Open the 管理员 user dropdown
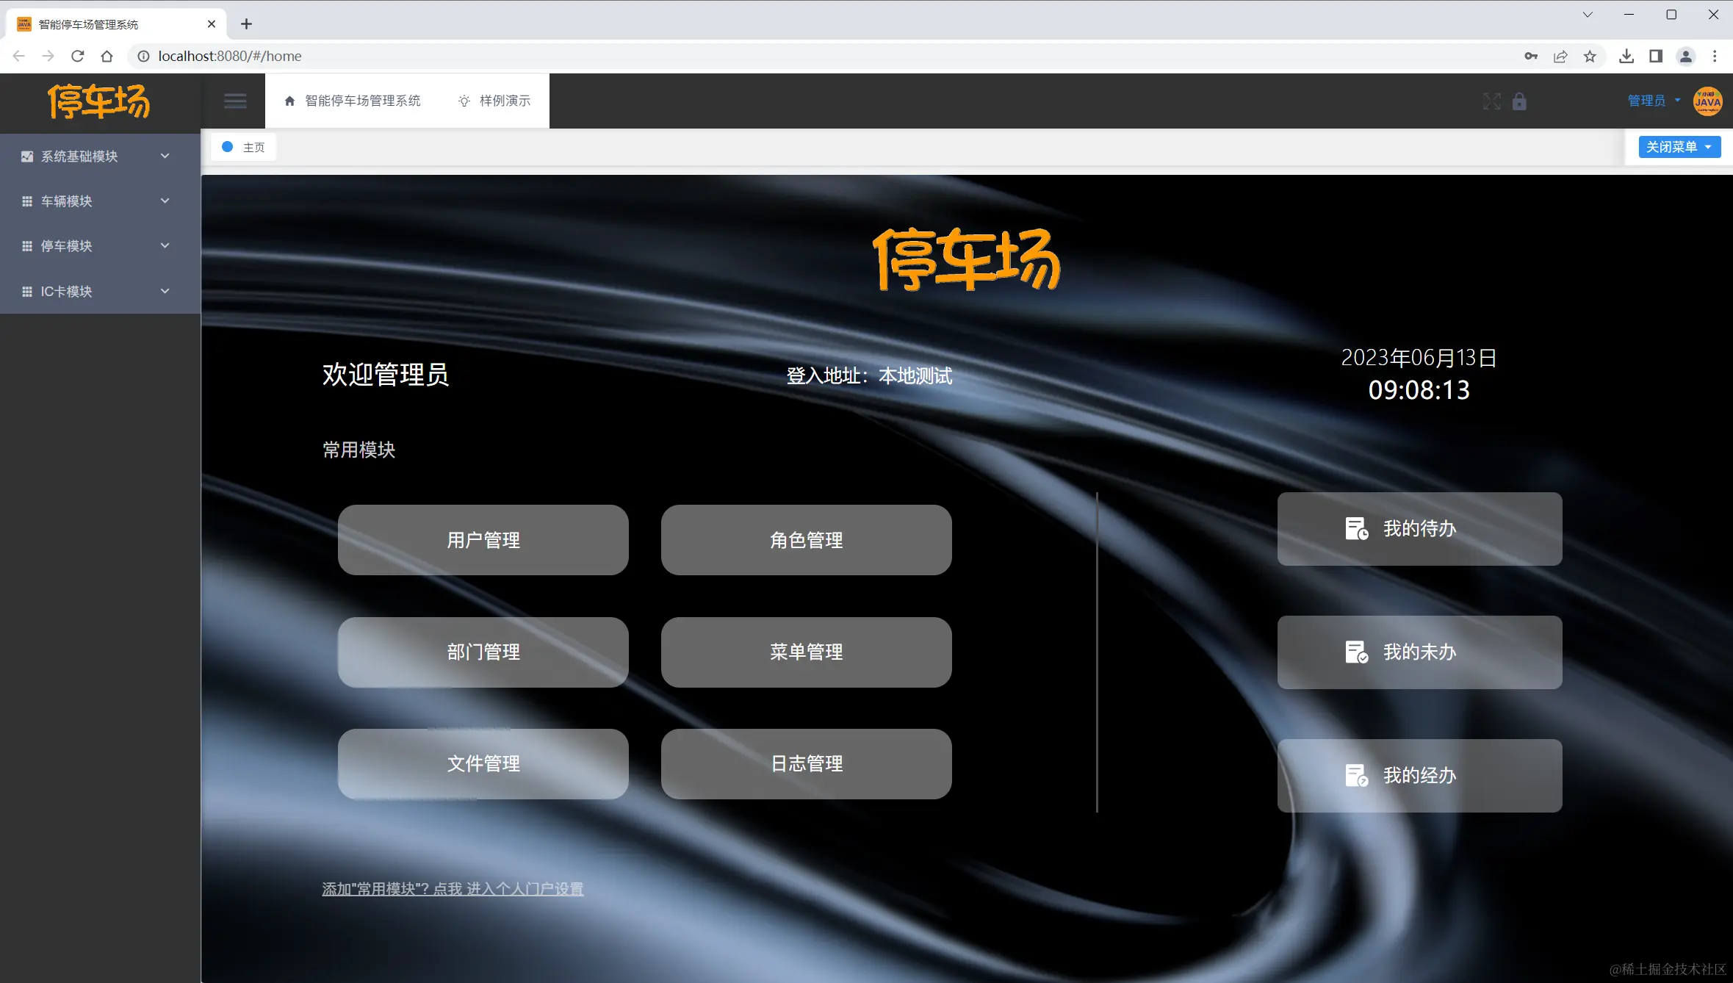This screenshot has height=983, width=1733. (x=1651, y=101)
